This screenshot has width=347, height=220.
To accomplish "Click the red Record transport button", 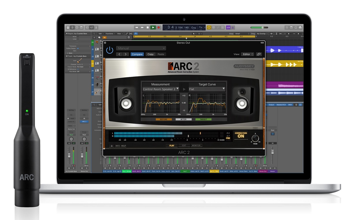I will coord(158,27).
